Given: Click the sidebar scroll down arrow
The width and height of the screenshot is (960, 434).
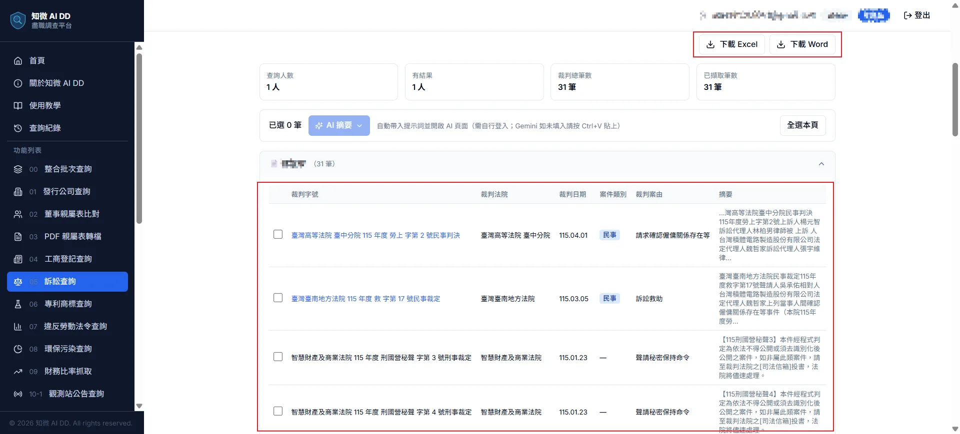Looking at the screenshot, I should [x=139, y=406].
